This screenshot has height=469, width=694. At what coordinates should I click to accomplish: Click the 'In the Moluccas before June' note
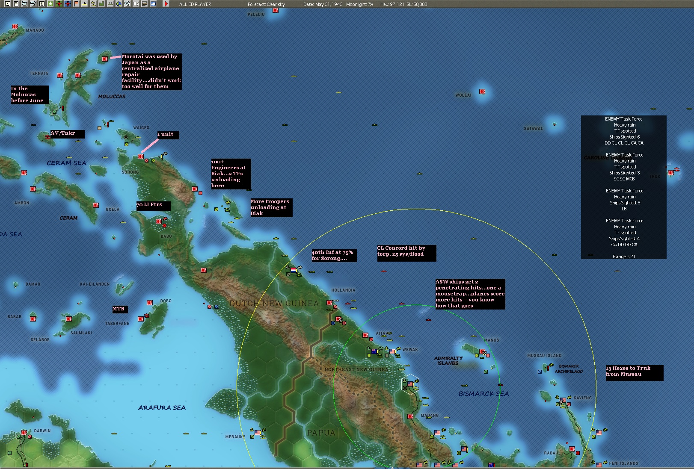pyautogui.click(x=30, y=94)
